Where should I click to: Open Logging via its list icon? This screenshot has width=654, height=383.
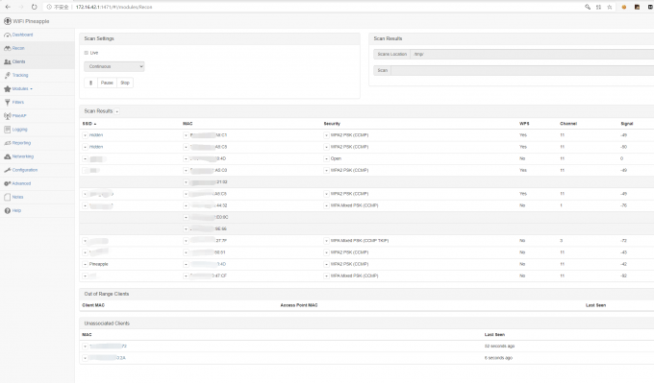click(x=7, y=130)
